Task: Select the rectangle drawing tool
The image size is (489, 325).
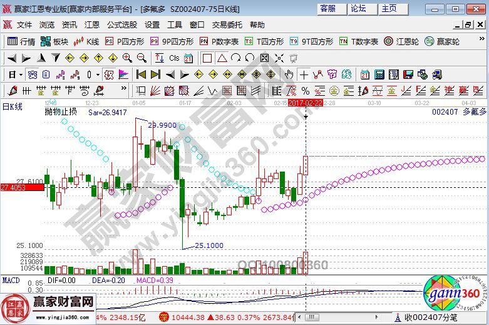Action: point(207,58)
